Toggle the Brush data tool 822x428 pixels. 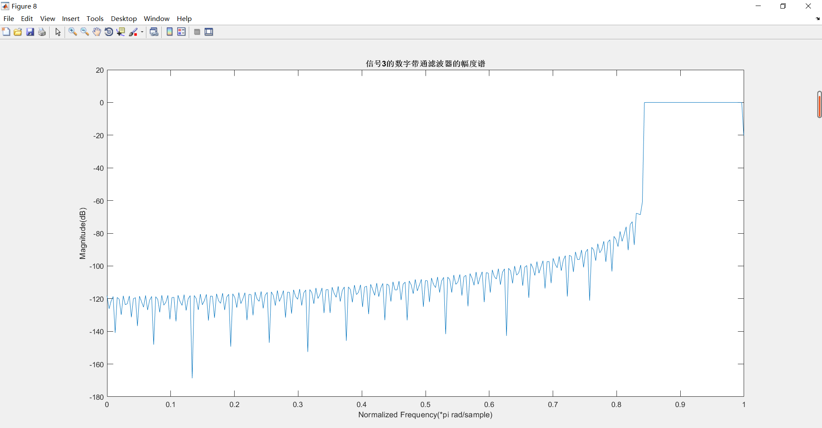pos(133,32)
